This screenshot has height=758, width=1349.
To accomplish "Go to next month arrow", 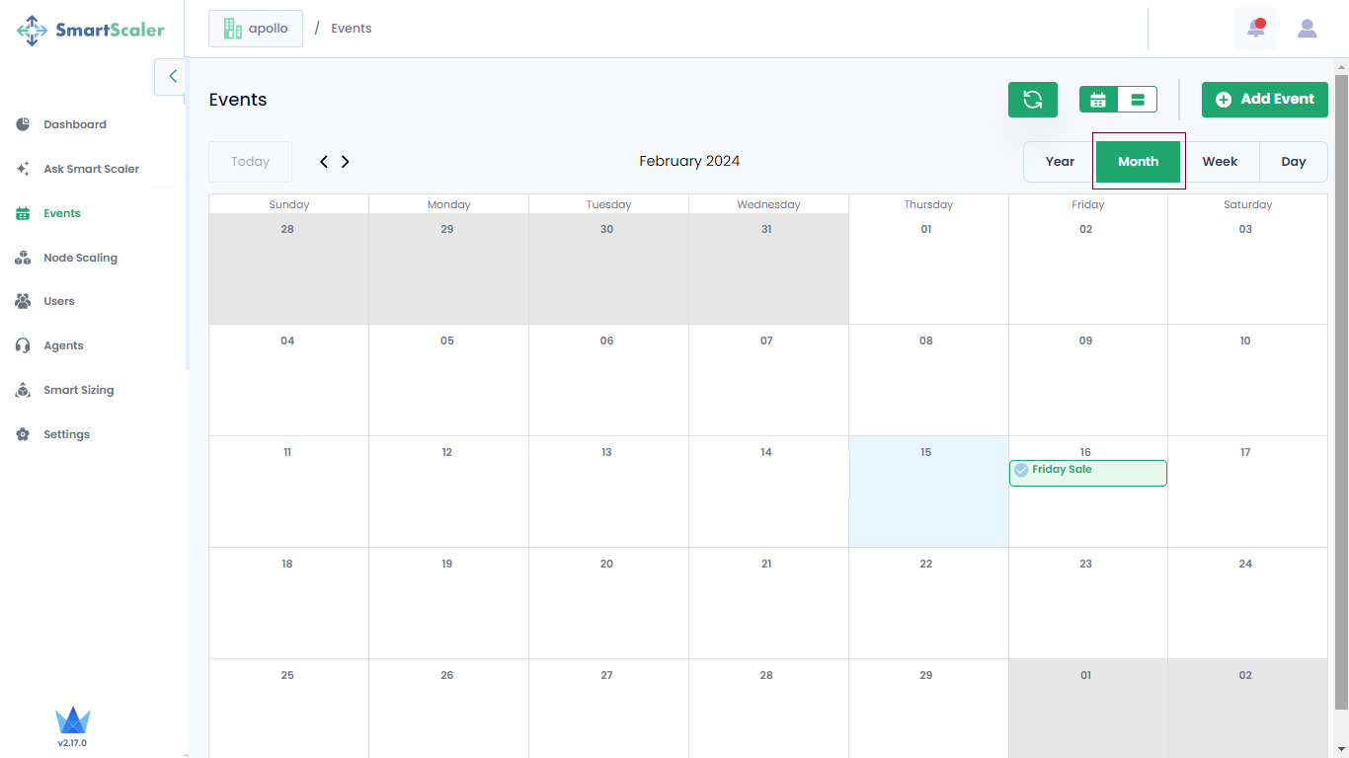I will pos(346,162).
